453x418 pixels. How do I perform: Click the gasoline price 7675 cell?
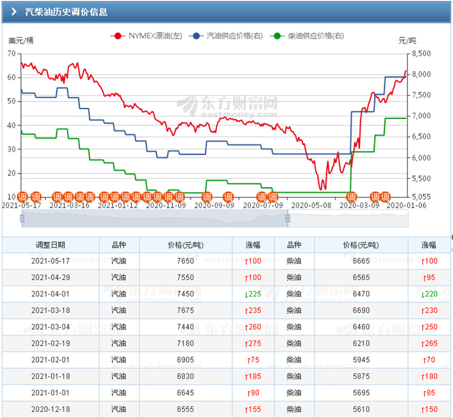[x=185, y=310]
